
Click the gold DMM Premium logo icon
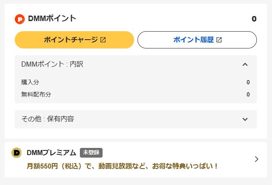click(x=16, y=153)
